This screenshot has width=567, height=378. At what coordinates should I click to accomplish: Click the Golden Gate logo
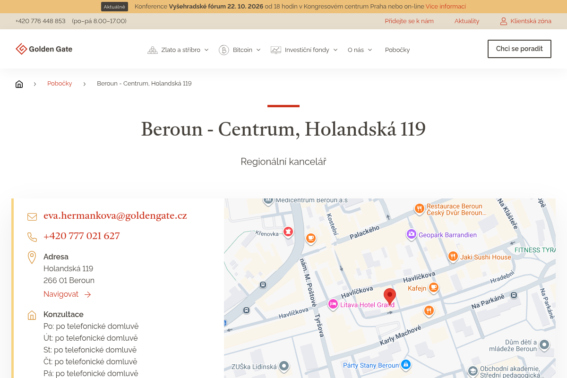[x=44, y=49]
